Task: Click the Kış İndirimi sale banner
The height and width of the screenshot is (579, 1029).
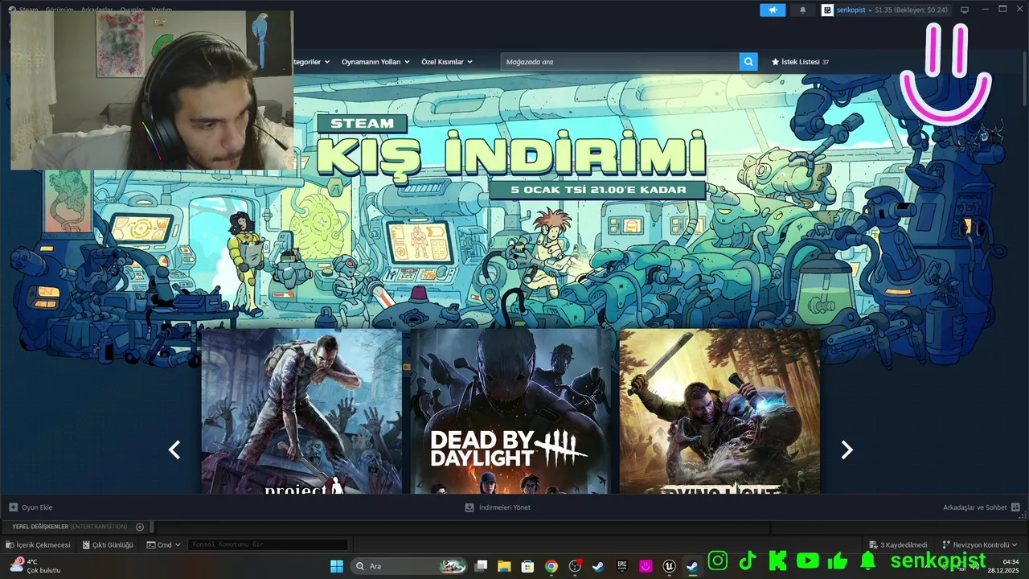Action: click(511, 157)
